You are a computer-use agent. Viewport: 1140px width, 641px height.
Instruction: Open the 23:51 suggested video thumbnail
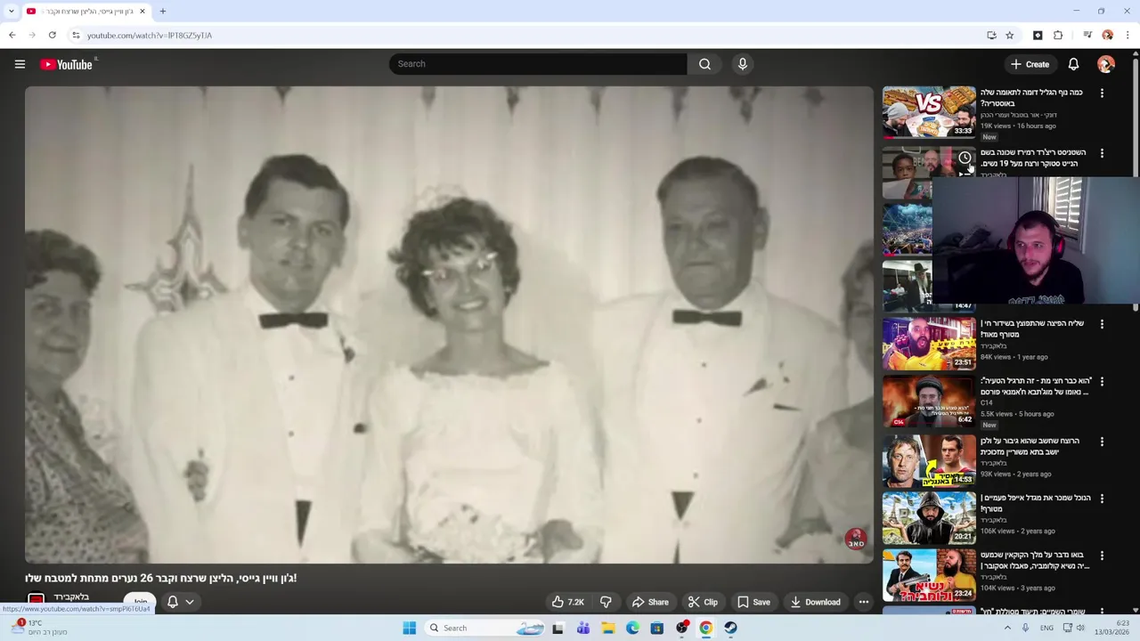click(929, 343)
